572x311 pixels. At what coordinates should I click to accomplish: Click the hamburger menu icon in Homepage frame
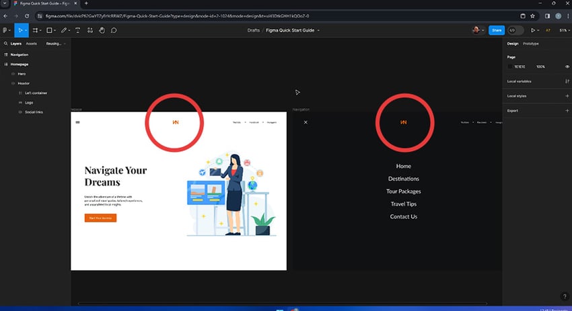click(77, 122)
